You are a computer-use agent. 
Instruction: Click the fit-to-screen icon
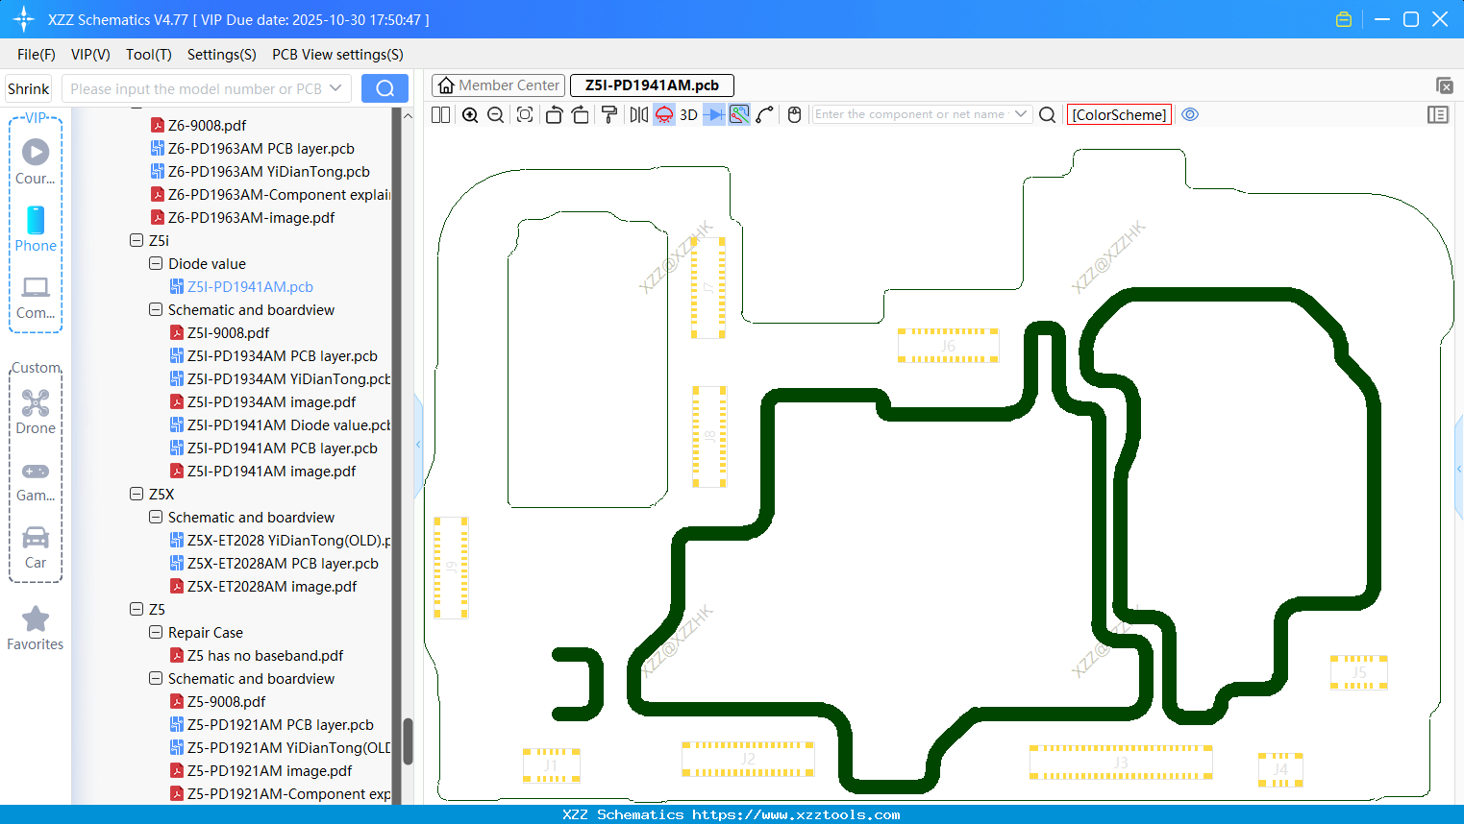[525, 115]
